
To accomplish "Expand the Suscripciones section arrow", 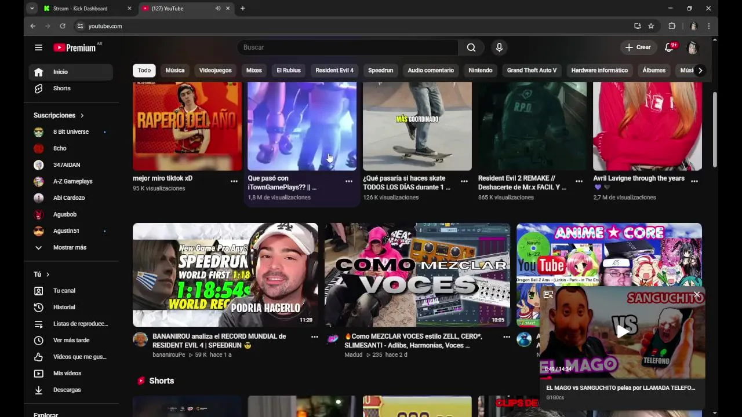I will click(82, 116).
